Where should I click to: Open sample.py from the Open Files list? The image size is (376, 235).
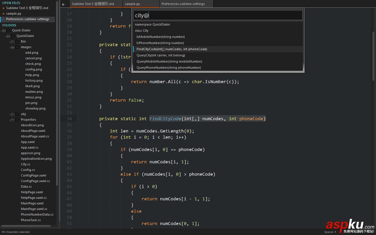tap(14, 14)
